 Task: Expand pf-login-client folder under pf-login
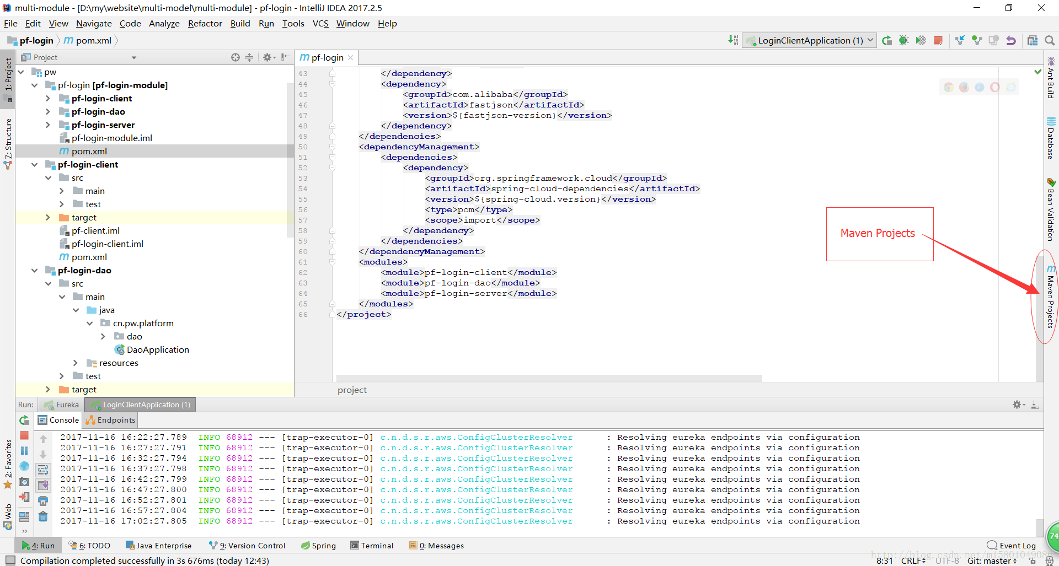pyautogui.click(x=48, y=98)
